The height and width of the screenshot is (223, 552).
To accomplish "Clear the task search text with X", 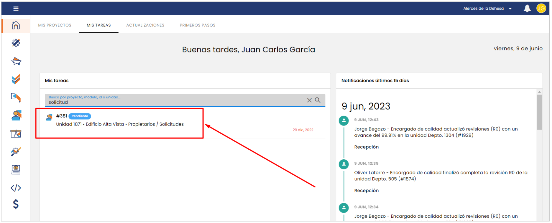I will click(x=309, y=100).
